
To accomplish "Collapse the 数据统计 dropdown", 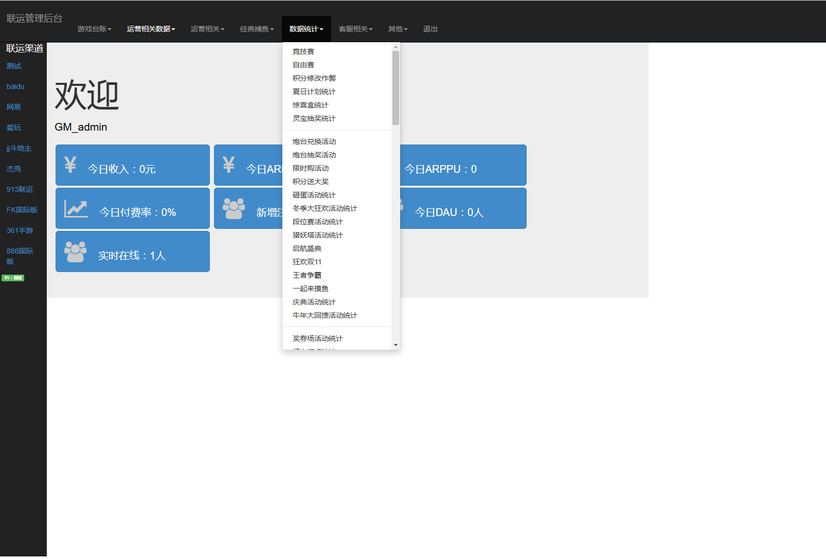I will (306, 29).
